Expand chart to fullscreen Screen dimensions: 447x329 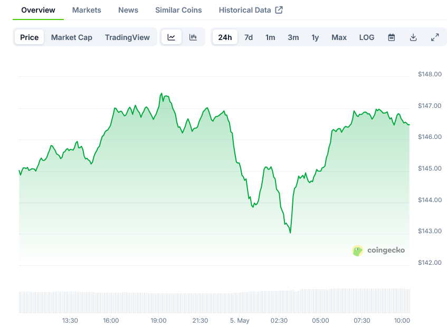(435, 37)
